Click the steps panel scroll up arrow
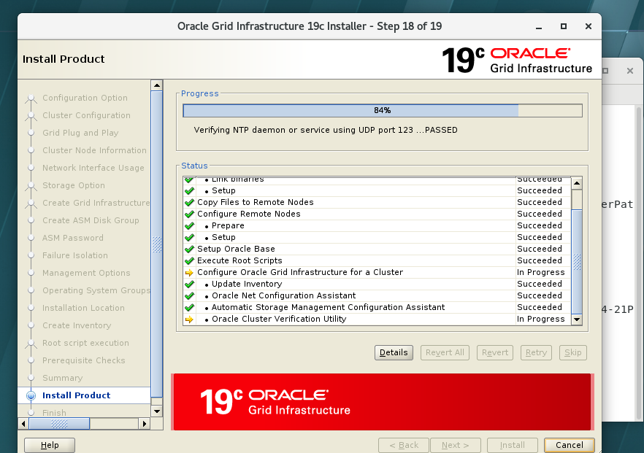Screen dimensions: 644x453 (x=156, y=85)
